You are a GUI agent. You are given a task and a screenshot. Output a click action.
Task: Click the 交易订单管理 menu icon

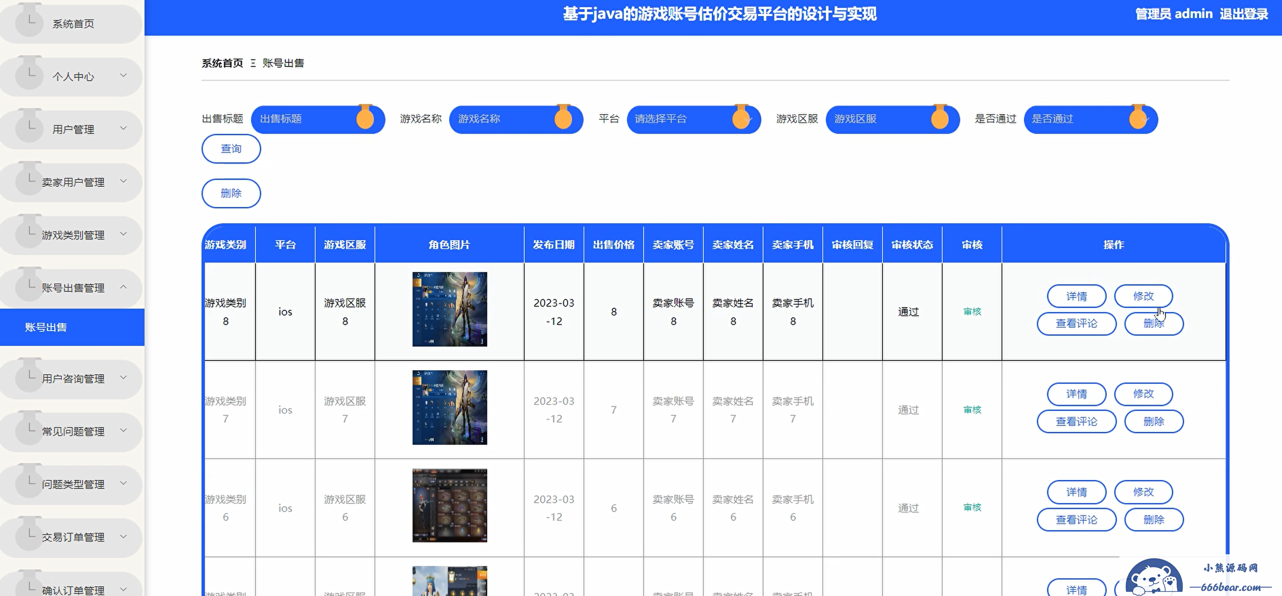[30, 534]
